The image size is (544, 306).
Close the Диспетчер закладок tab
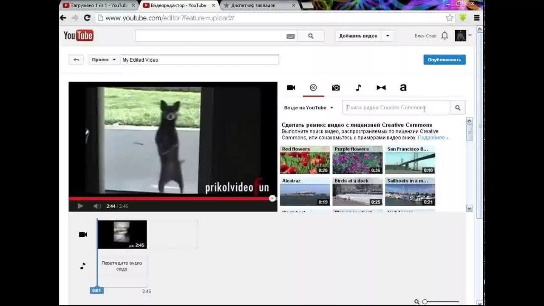[293, 5]
